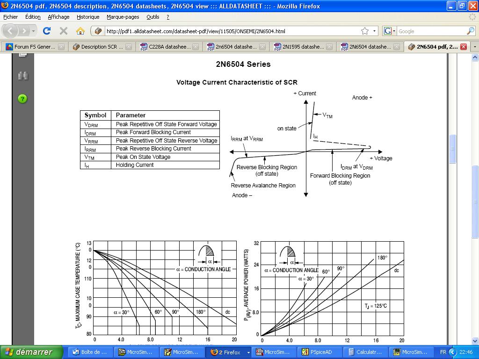Reload the page with refresh icon
The height and width of the screenshot is (359, 479).
[47, 31]
